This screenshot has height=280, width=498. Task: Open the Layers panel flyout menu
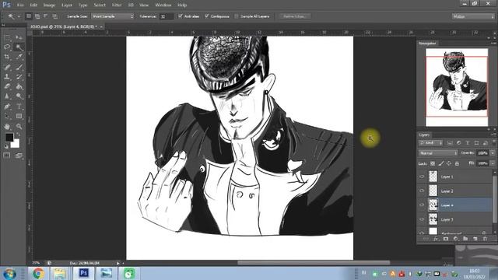click(493, 135)
